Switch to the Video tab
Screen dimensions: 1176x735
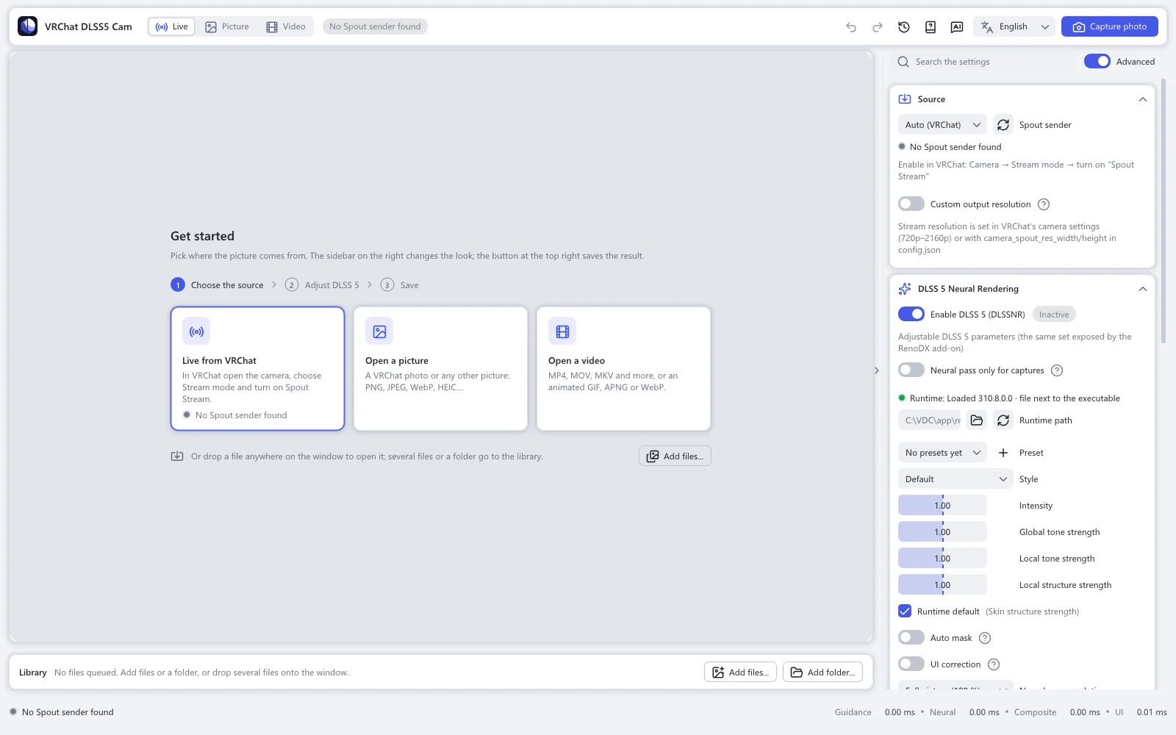tap(286, 27)
